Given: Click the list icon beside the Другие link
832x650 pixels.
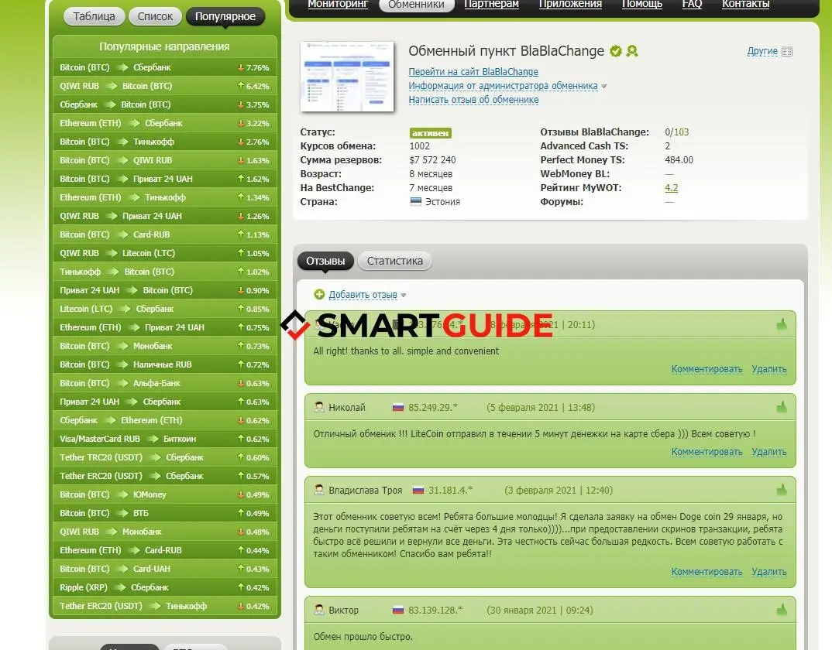Looking at the screenshot, I should (x=787, y=52).
